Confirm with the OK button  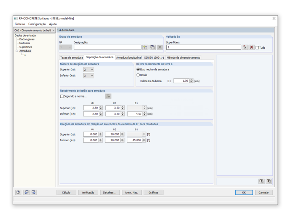pos(244,193)
